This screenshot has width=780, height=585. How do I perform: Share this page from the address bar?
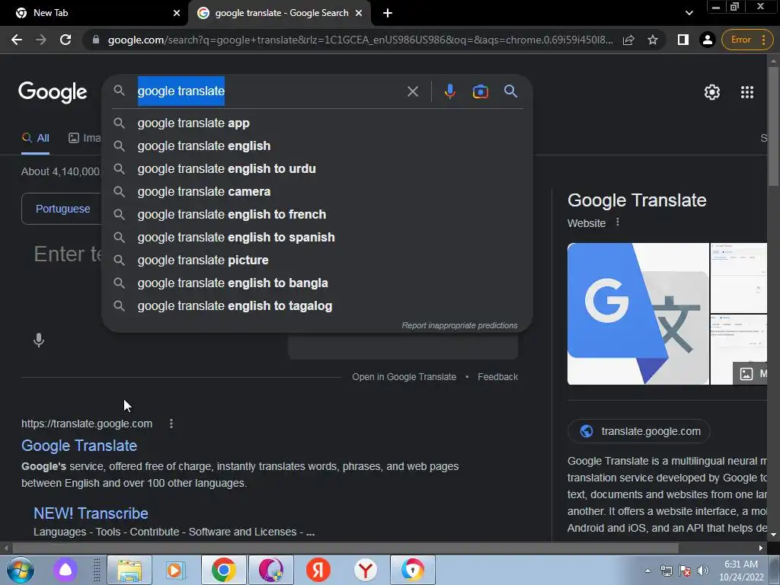tap(628, 40)
